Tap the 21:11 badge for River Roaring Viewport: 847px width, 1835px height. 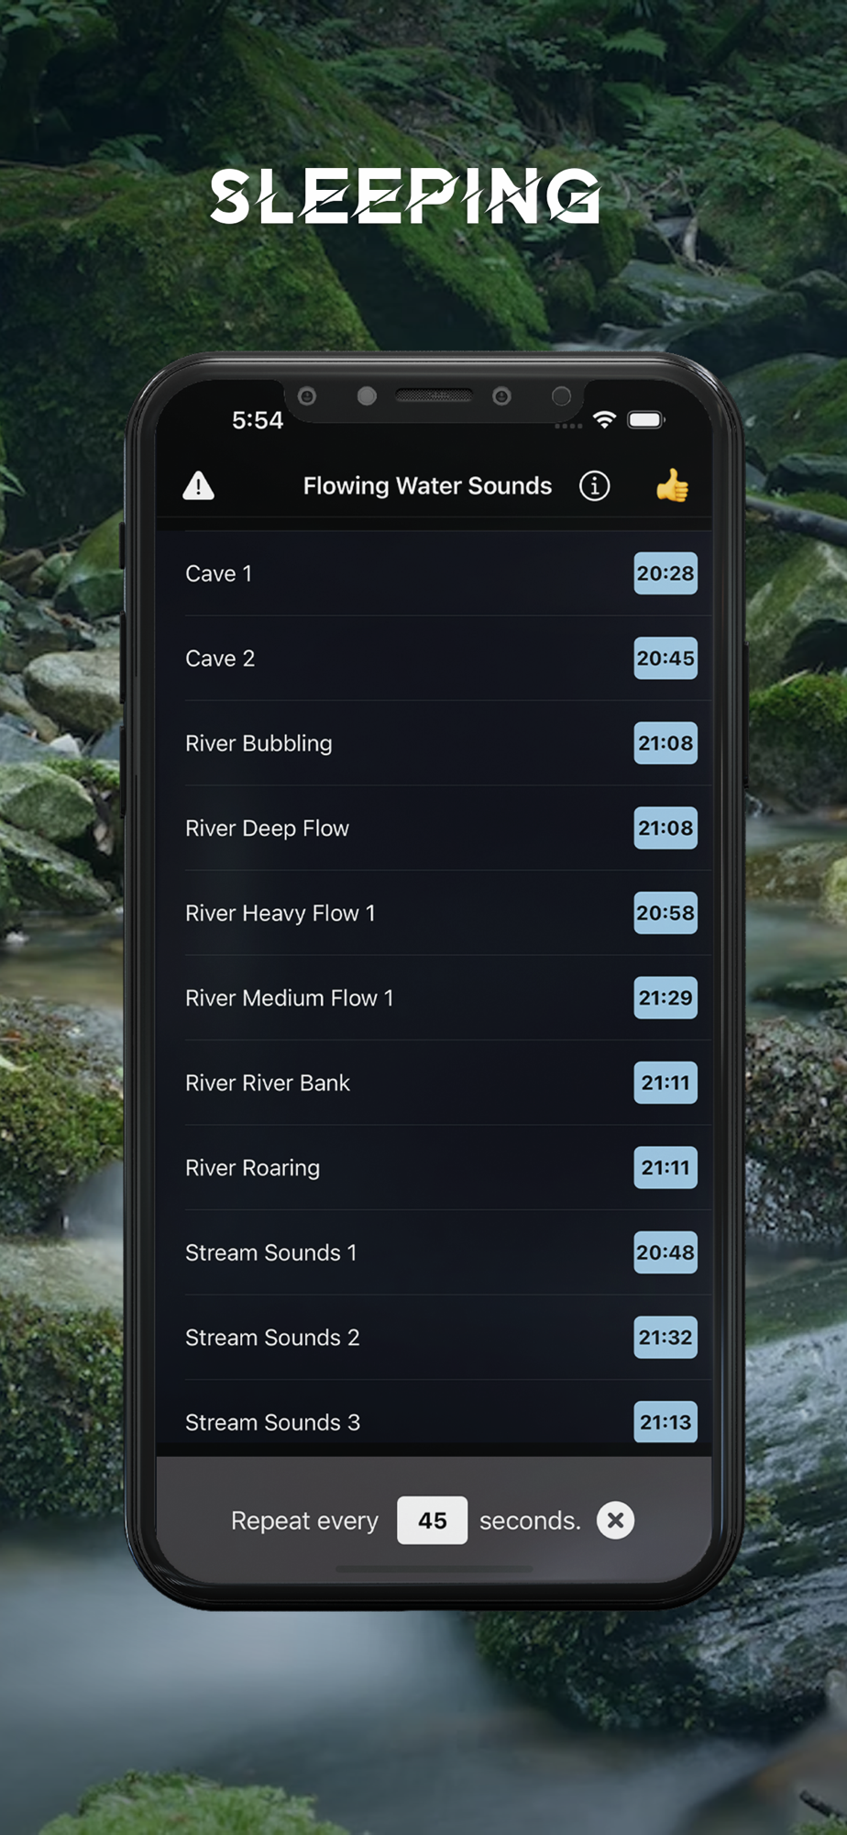[665, 1167]
